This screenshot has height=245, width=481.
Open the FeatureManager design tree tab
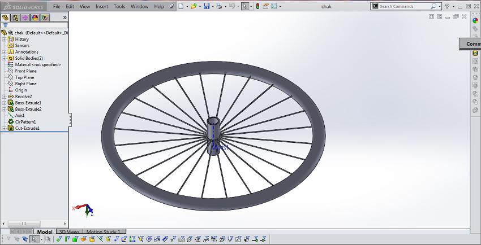tap(5, 17)
